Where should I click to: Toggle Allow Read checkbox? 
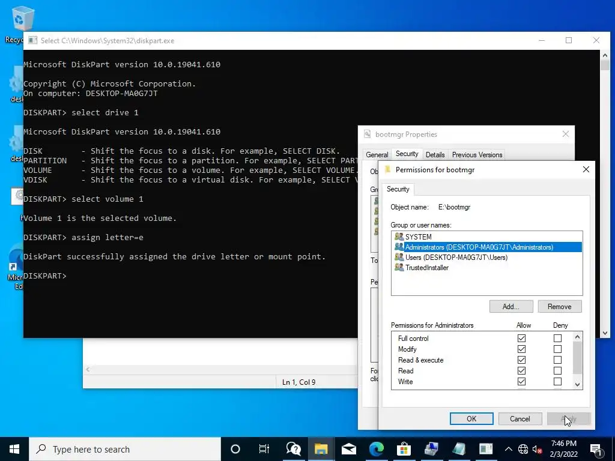point(521,370)
